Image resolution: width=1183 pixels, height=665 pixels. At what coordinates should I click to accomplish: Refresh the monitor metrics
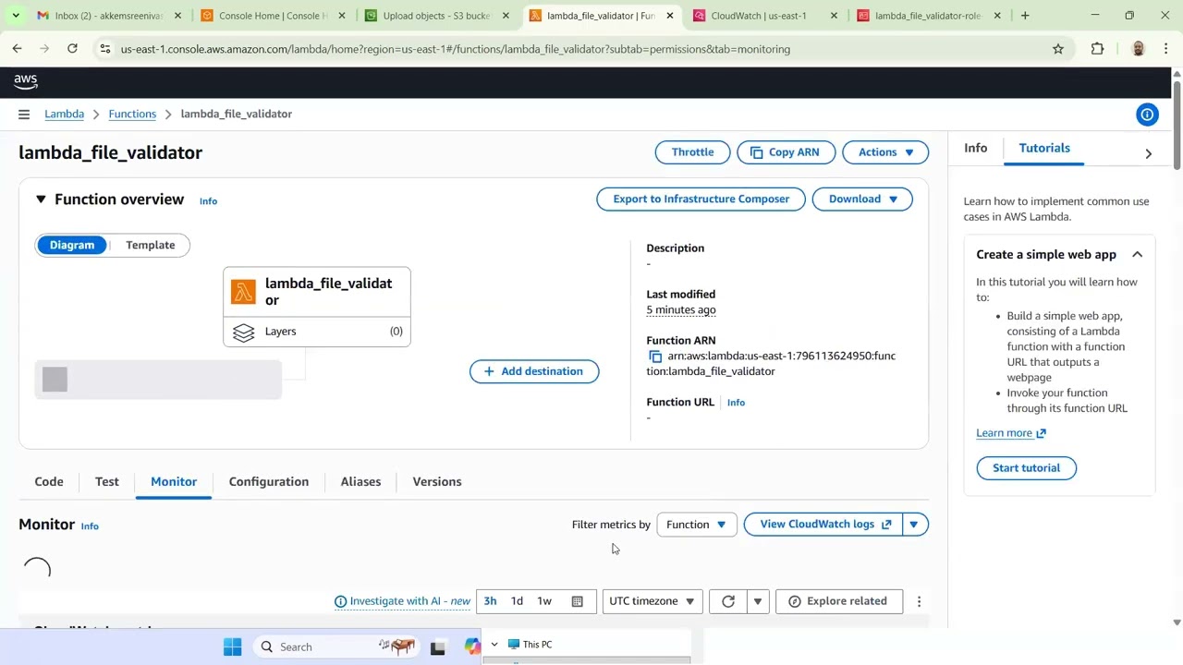pyautogui.click(x=728, y=601)
